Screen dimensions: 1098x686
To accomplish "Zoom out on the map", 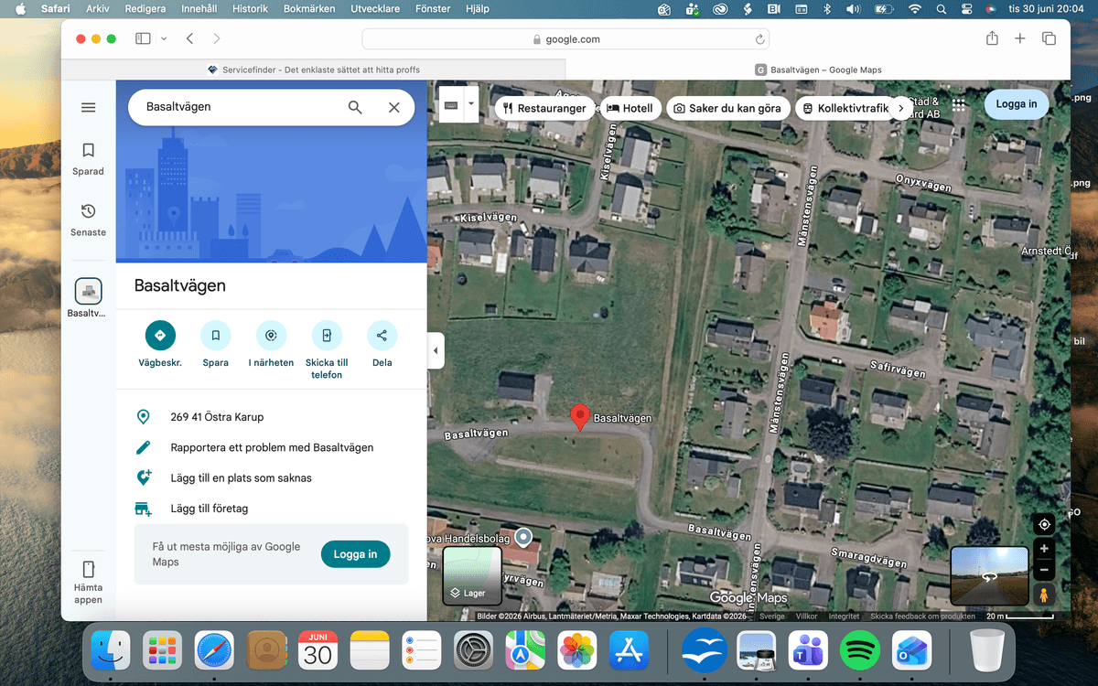I will (1044, 570).
